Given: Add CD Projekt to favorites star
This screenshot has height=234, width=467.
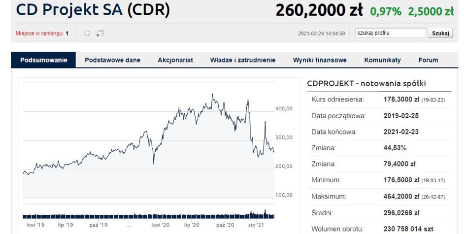Looking at the screenshot, I should tap(87, 33).
